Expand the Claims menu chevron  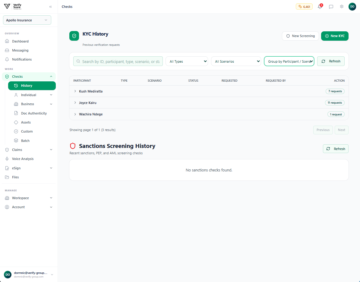(x=51, y=150)
